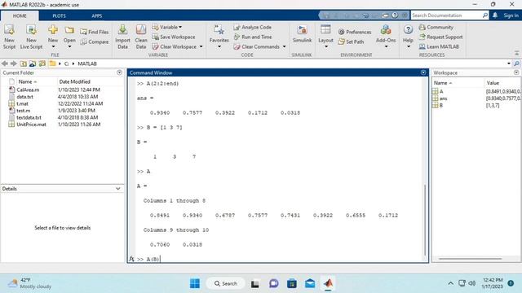The width and height of the screenshot is (522, 293).
Task: Open Windows Start menu
Action: pyautogui.click(x=195, y=283)
